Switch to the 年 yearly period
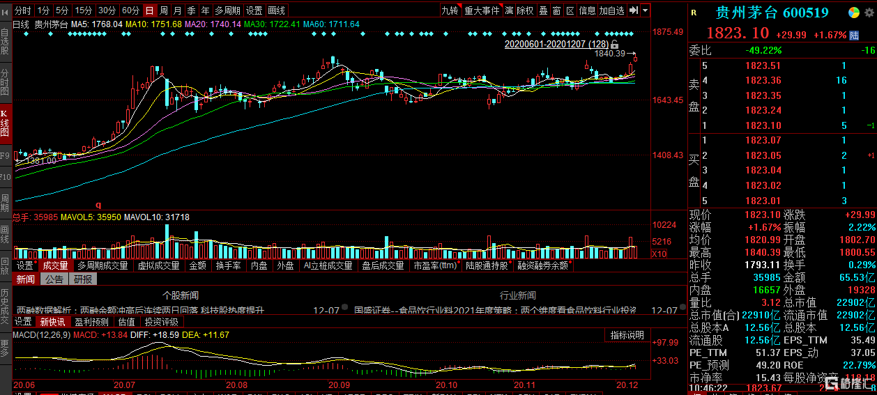 point(205,10)
